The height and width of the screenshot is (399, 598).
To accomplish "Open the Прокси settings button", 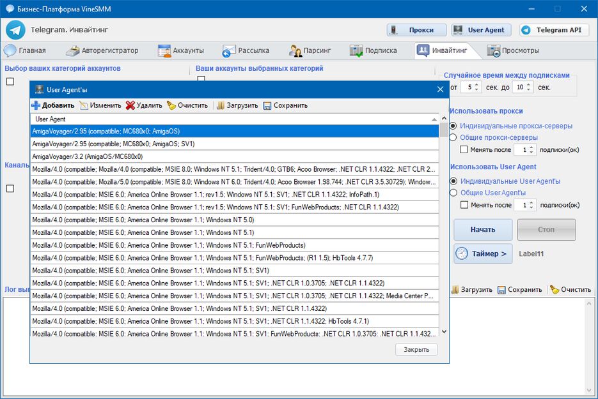I will tap(416, 30).
